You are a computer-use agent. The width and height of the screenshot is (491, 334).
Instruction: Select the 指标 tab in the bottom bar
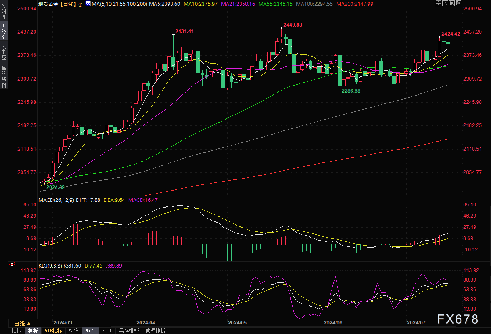click(17, 331)
